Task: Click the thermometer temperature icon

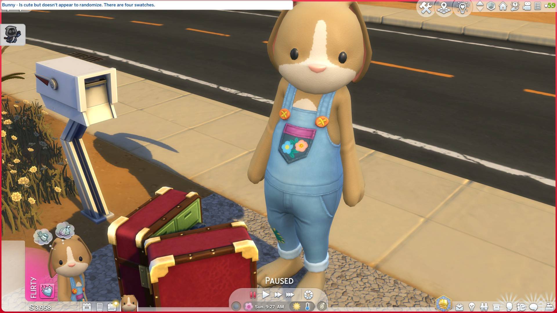Action: click(308, 306)
